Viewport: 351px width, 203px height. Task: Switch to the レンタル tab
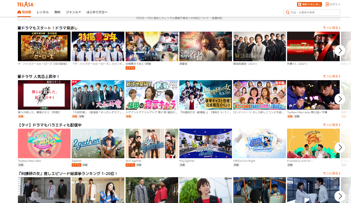coord(43,12)
